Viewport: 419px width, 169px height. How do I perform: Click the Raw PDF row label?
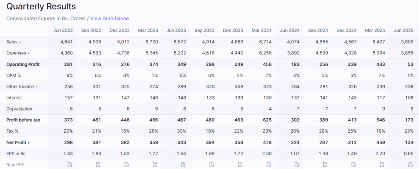(15, 164)
